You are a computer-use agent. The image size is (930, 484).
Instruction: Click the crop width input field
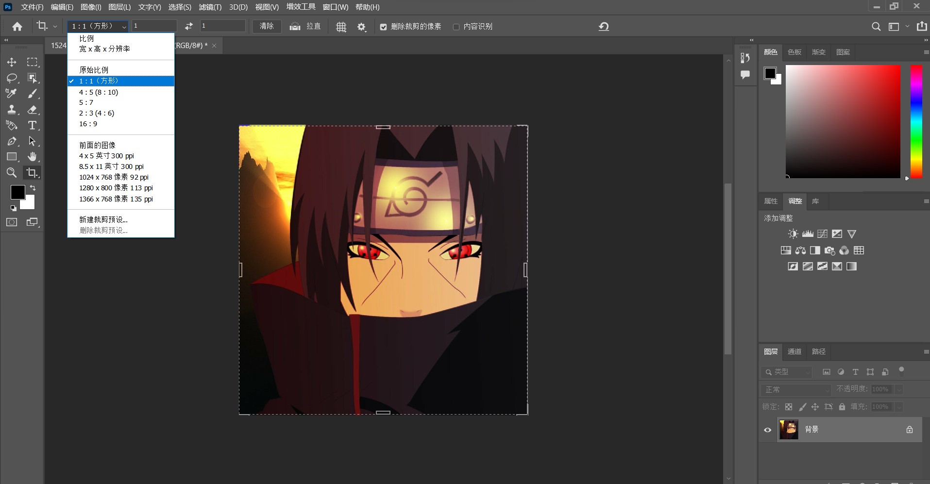tap(154, 26)
